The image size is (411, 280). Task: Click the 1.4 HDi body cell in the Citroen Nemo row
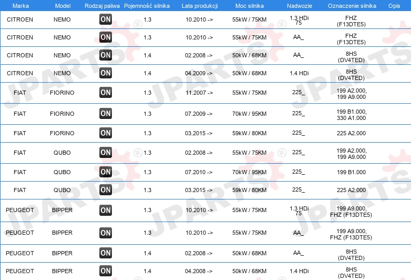(299, 73)
